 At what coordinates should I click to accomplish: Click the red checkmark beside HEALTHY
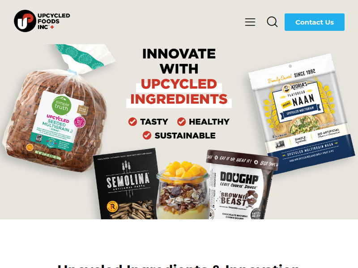click(x=181, y=121)
